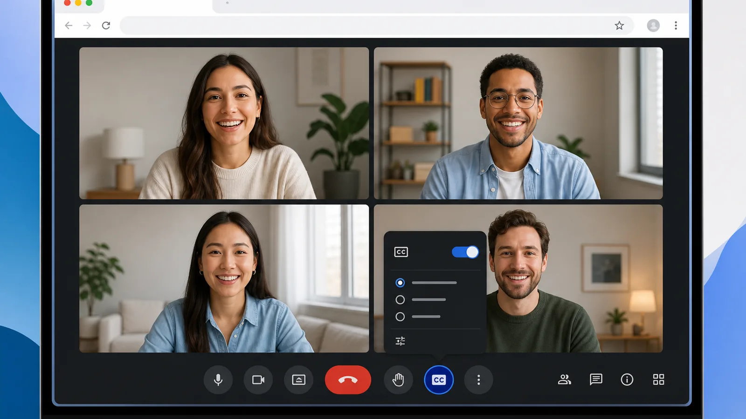Screen dimensions: 746x419
Task: Raise your hand in the meeting
Action: click(x=398, y=380)
